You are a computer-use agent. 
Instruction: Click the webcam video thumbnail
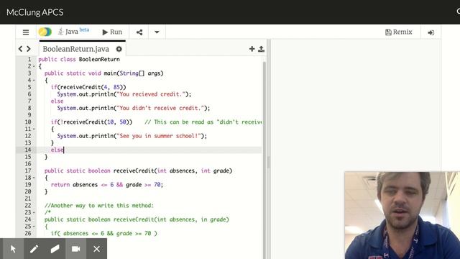pyautogui.click(x=402, y=215)
